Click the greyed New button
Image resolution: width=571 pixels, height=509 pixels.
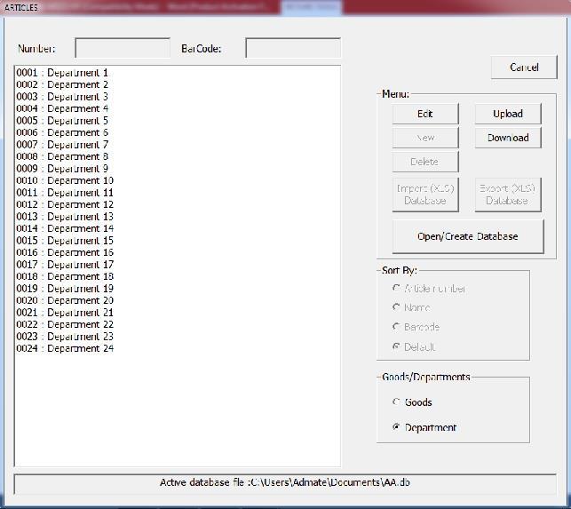pos(425,138)
